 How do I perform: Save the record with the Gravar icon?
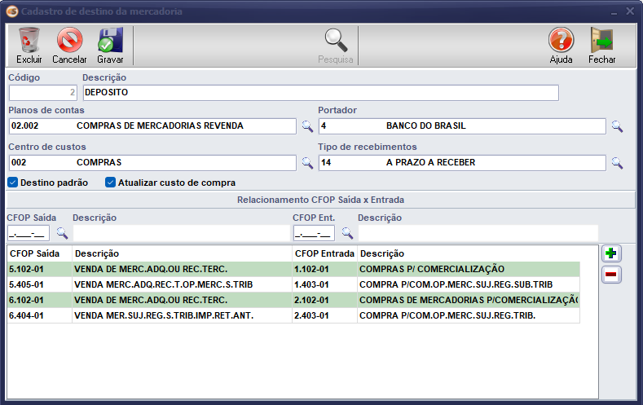coord(110,41)
